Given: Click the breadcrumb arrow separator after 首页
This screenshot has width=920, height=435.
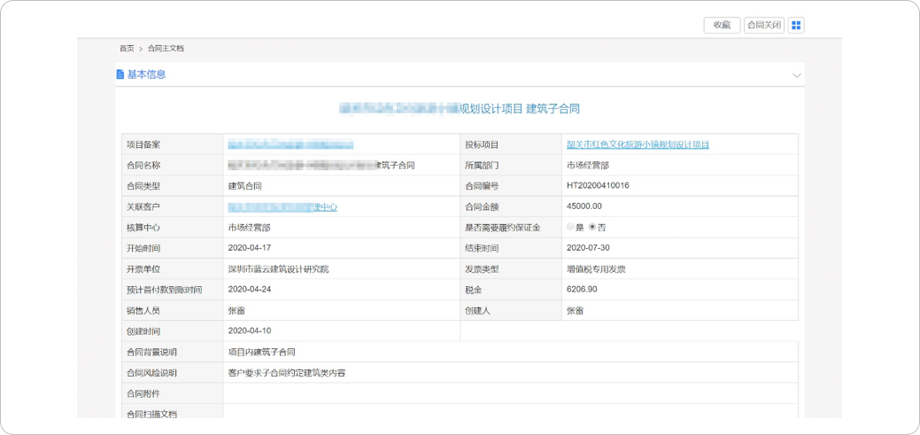Looking at the screenshot, I should click(141, 49).
